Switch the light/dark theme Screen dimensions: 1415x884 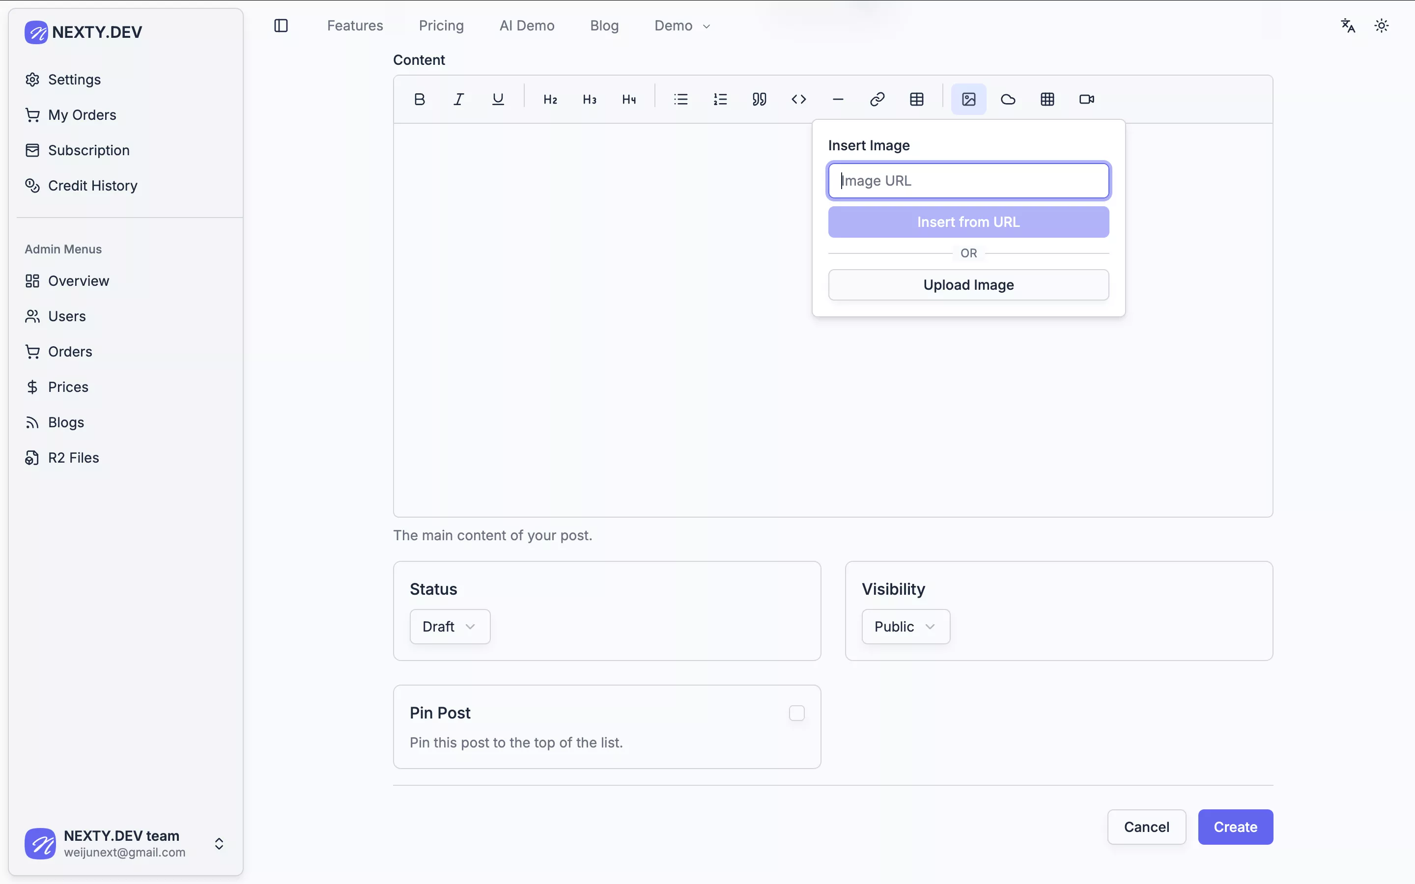tap(1381, 26)
